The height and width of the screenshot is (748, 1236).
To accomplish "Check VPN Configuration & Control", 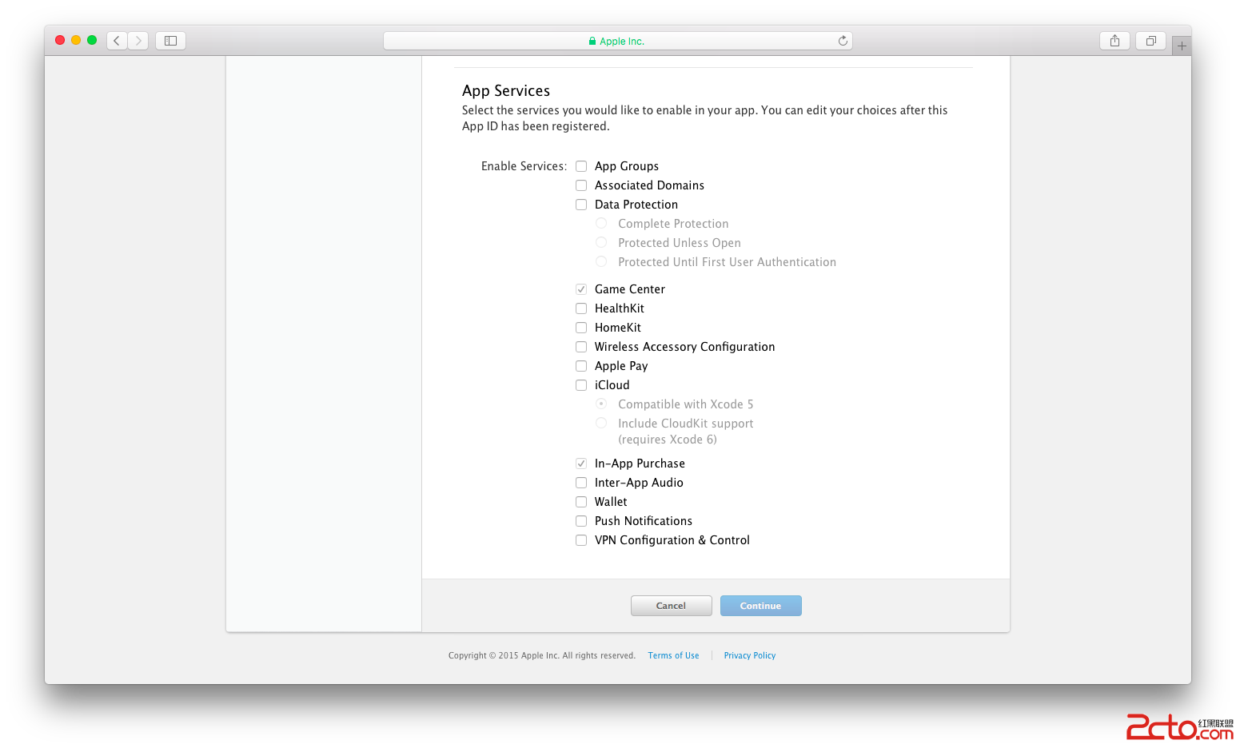I will coord(581,540).
